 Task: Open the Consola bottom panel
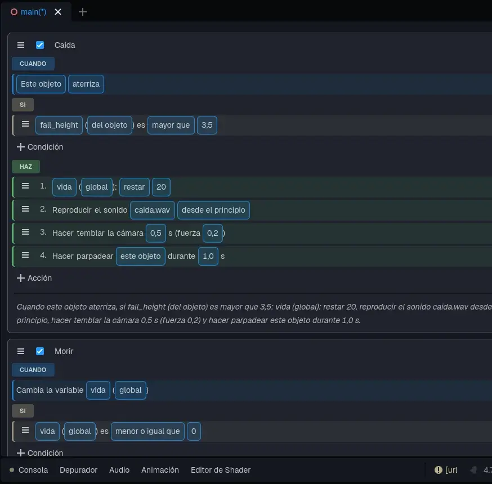coord(33,470)
